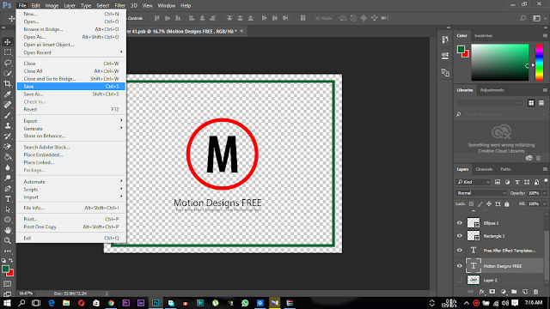Select the Brush tool
The image size is (550, 309).
tap(8, 115)
